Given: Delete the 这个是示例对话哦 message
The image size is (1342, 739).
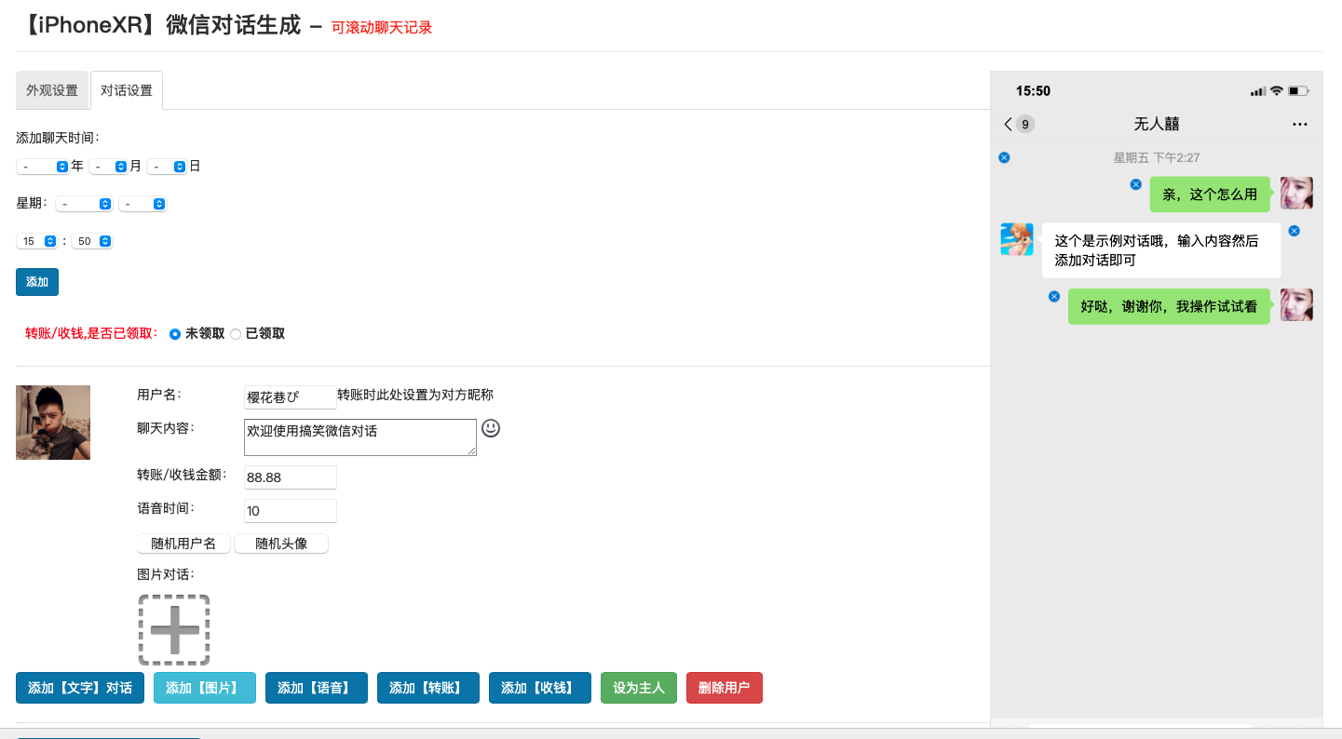Looking at the screenshot, I should pyautogui.click(x=1294, y=230).
